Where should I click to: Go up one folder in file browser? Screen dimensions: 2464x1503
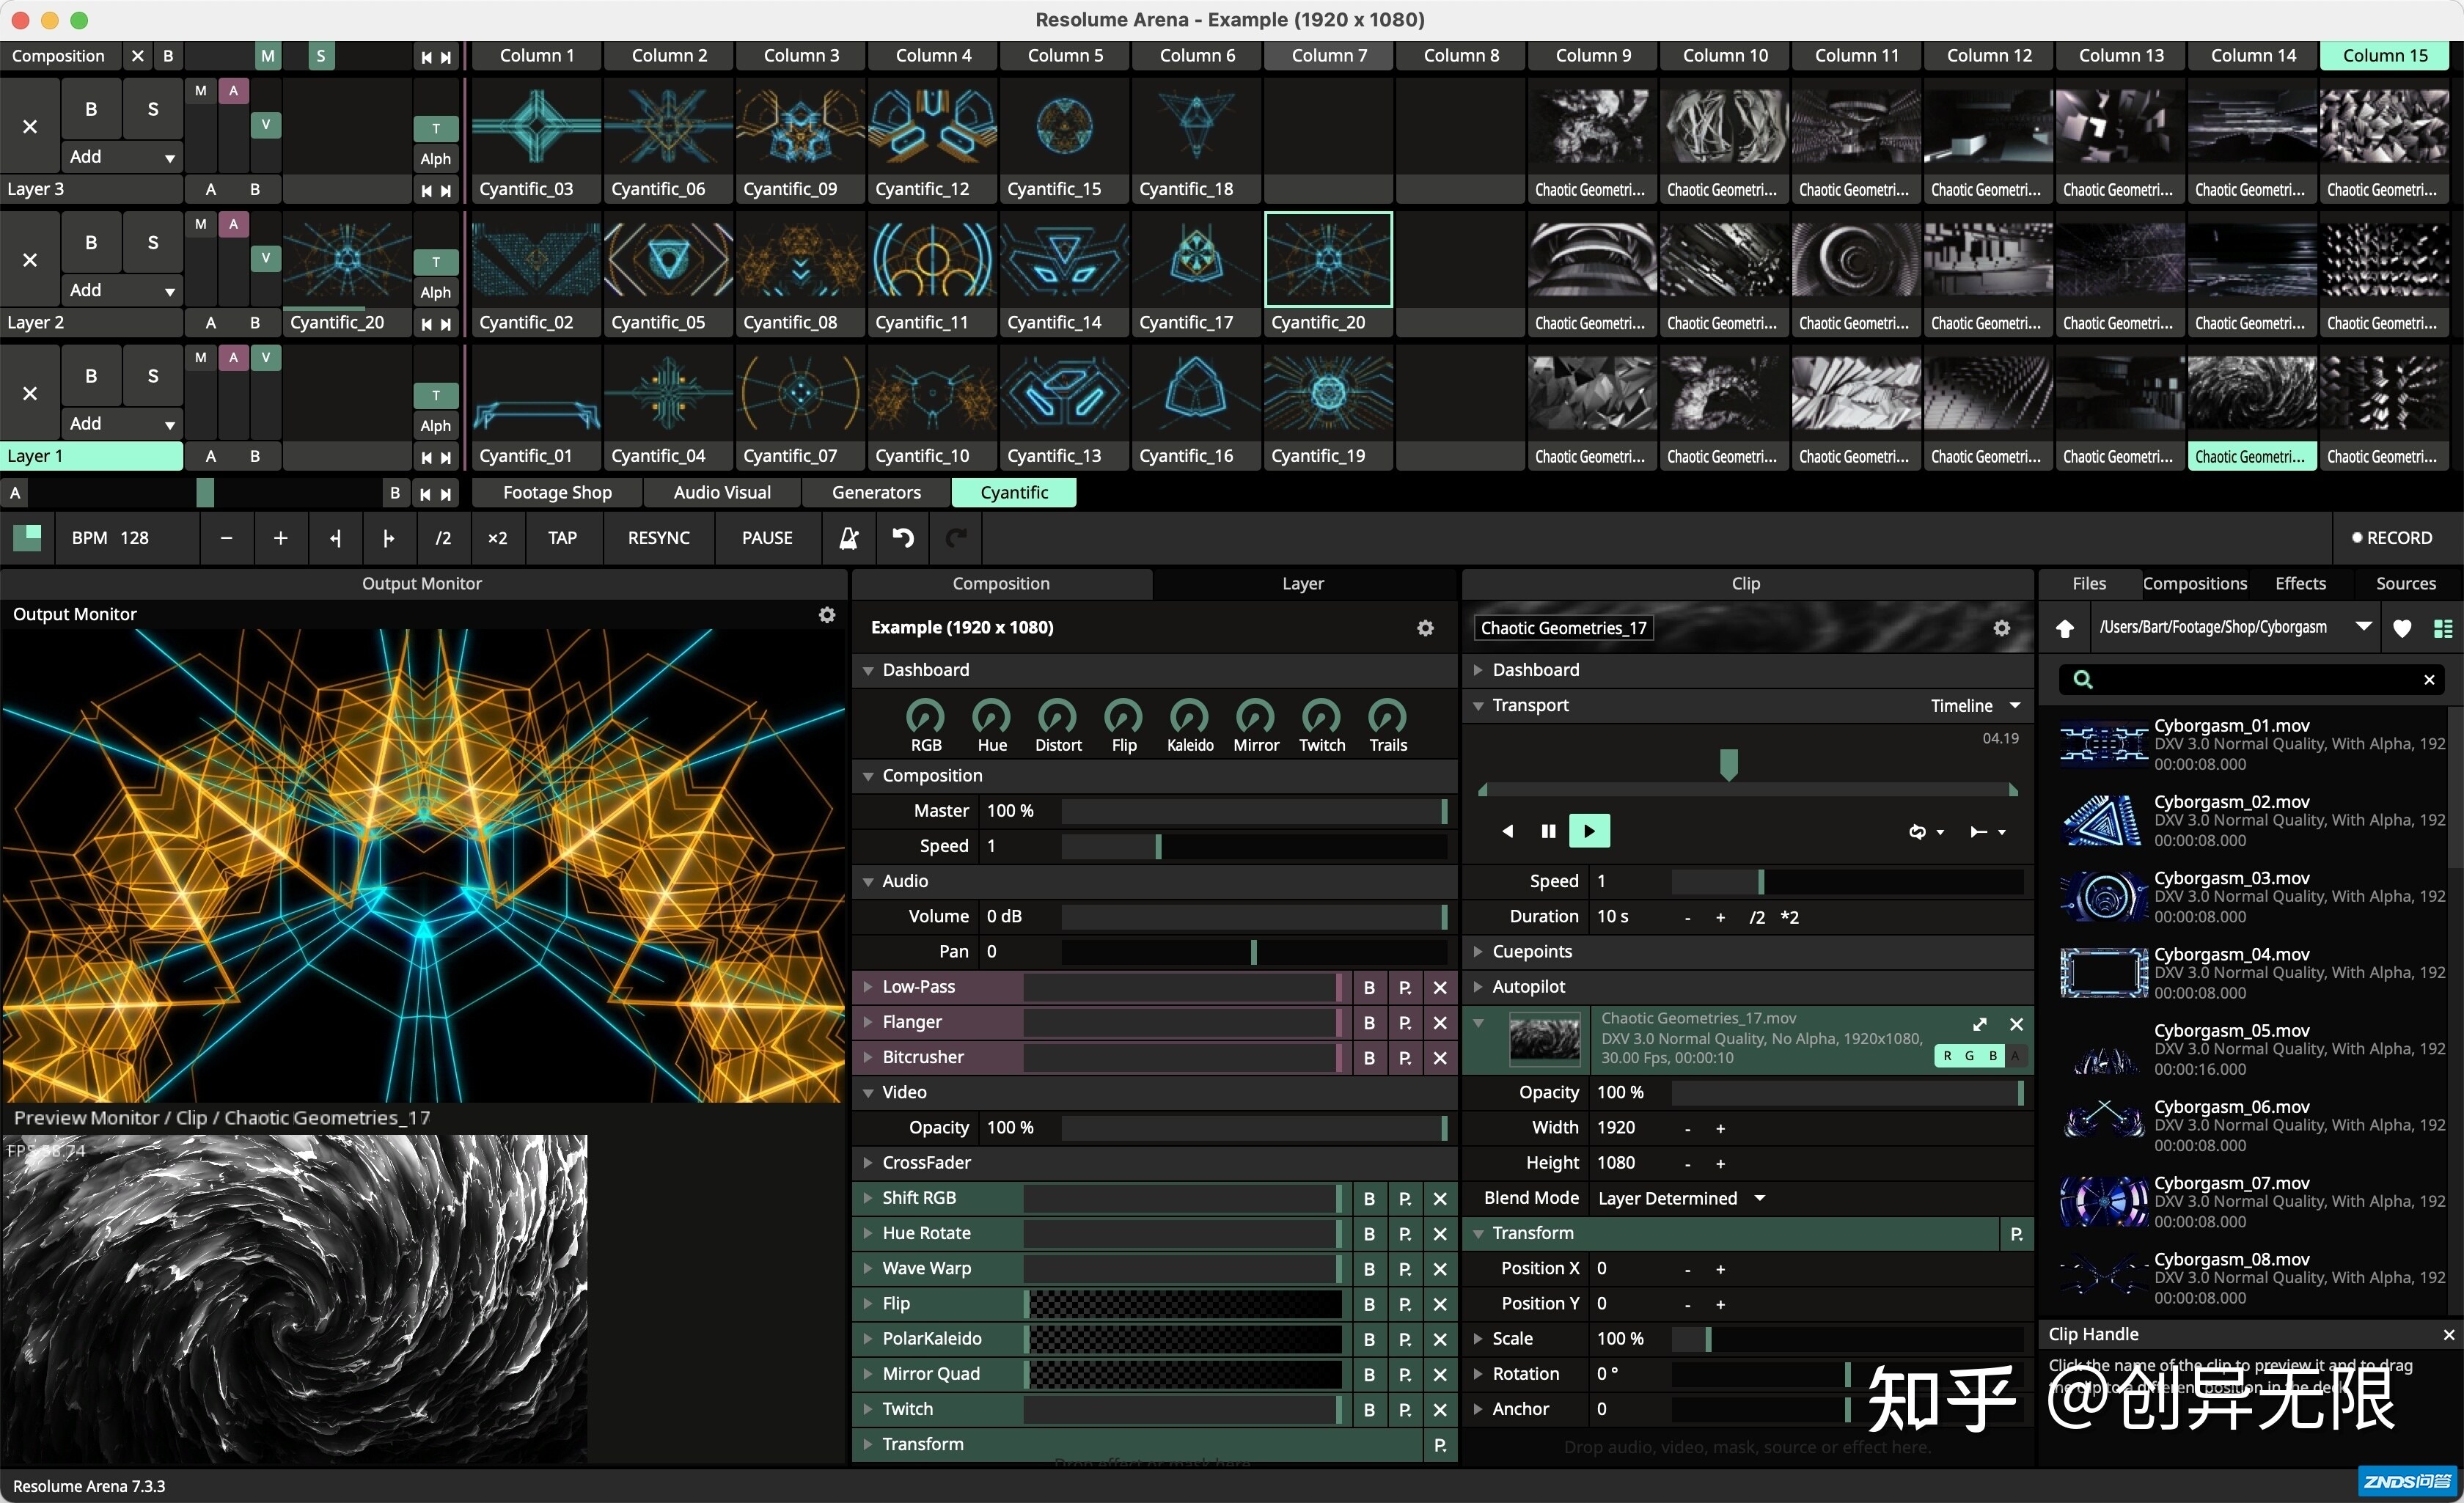click(2065, 628)
